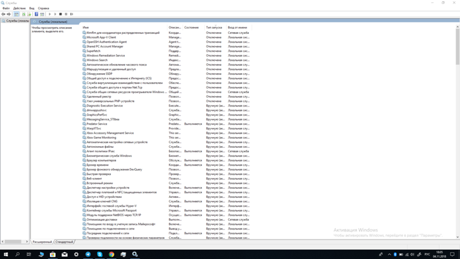460x259 pixels.
Task: Refresh the services list via toolbar icon
Action: [24, 14]
